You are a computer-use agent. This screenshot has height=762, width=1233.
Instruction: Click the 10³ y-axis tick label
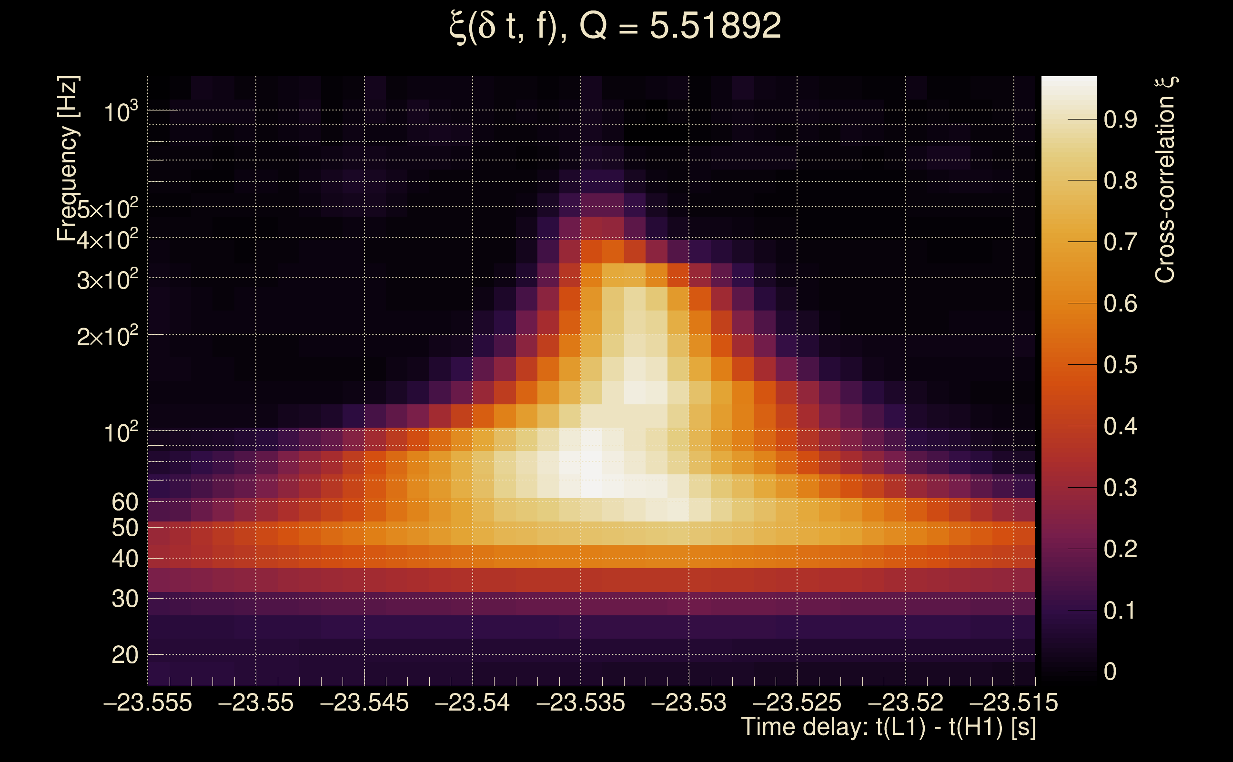121,112
